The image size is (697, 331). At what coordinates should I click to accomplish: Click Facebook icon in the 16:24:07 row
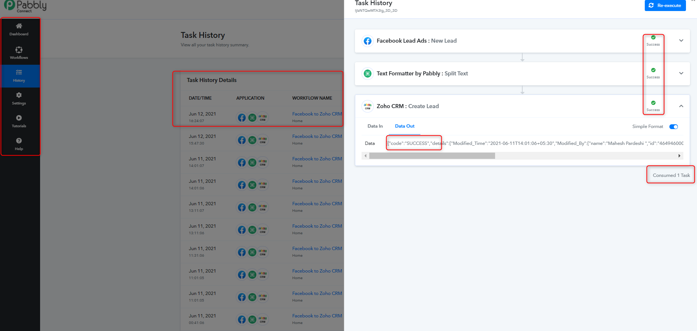click(x=242, y=118)
